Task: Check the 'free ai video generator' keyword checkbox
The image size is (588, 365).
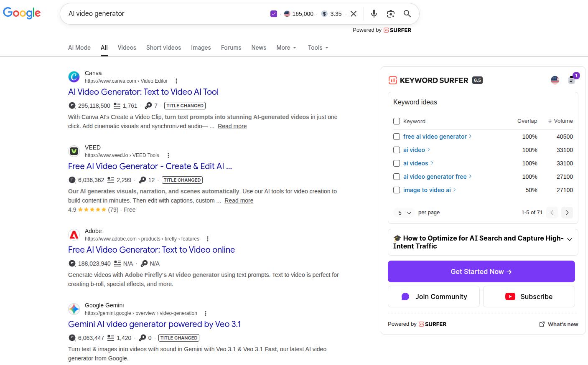Action: click(x=397, y=137)
